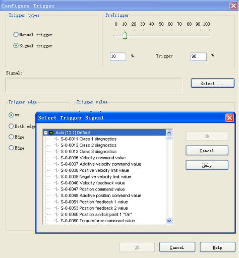This screenshot has width=239, height=258.
Task: Click the Axis [12.1] Default device icon
Action: [x=51, y=133]
